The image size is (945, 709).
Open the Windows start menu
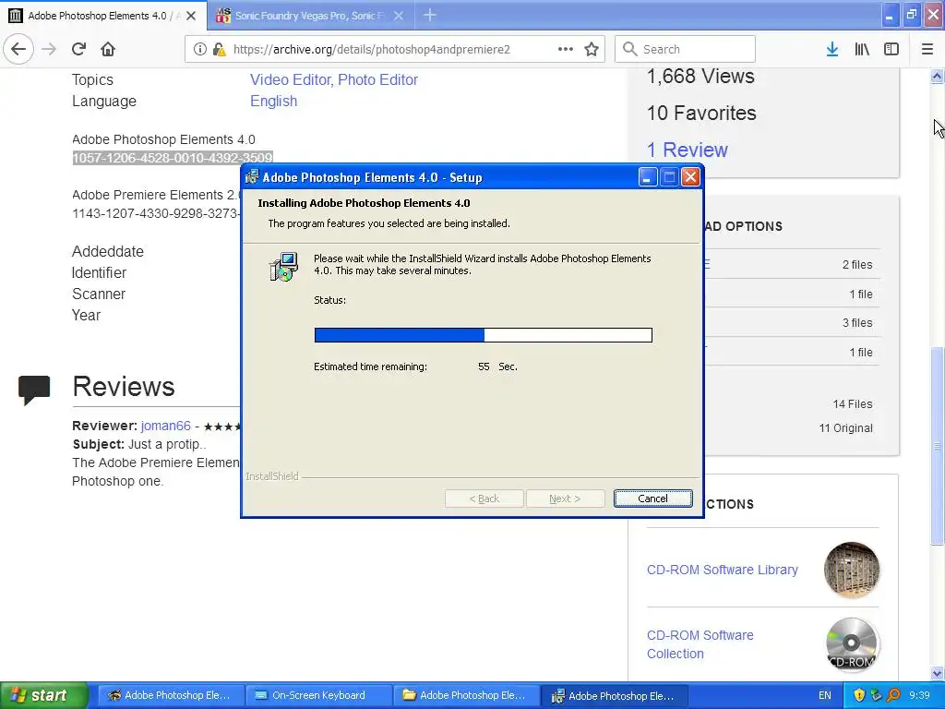tap(44, 696)
